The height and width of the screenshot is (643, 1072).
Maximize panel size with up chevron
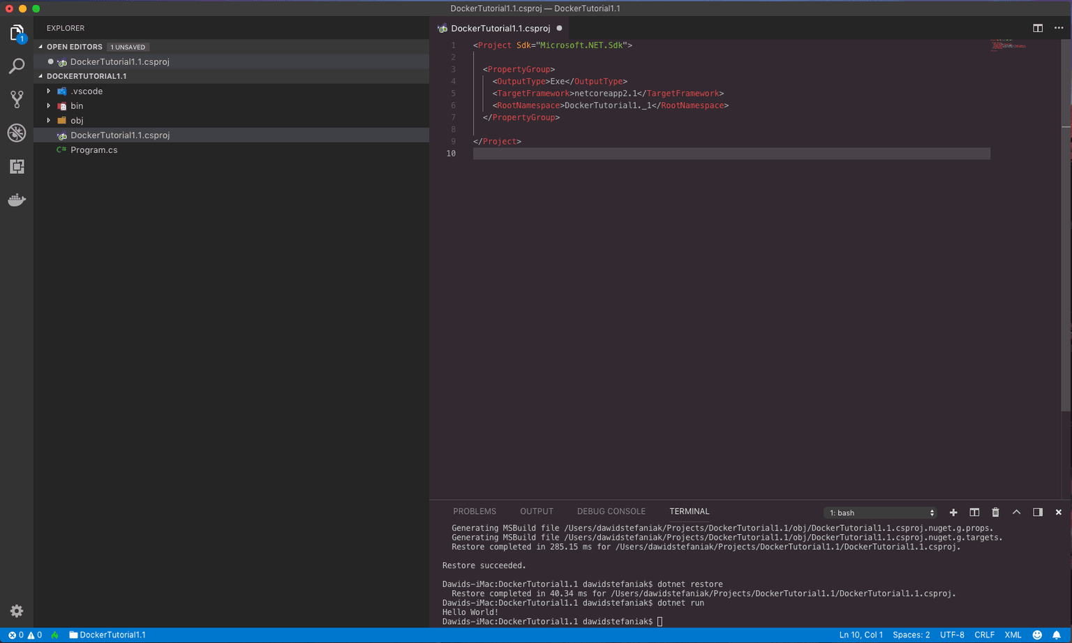tap(1017, 512)
